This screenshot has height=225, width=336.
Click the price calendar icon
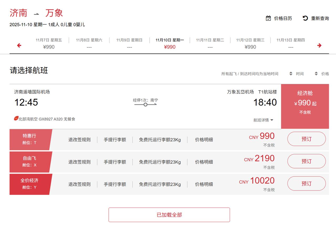pyautogui.click(x=268, y=18)
